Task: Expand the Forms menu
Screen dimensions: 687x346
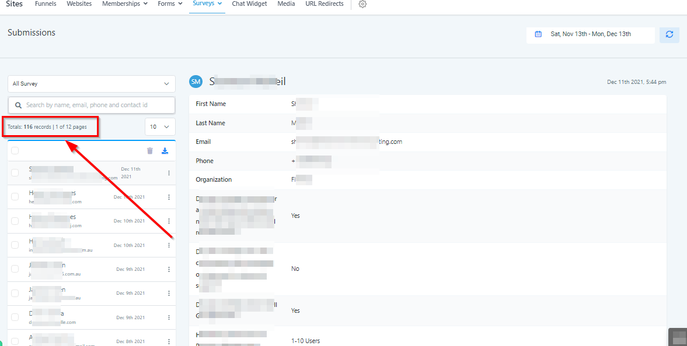Action: click(x=170, y=3)
